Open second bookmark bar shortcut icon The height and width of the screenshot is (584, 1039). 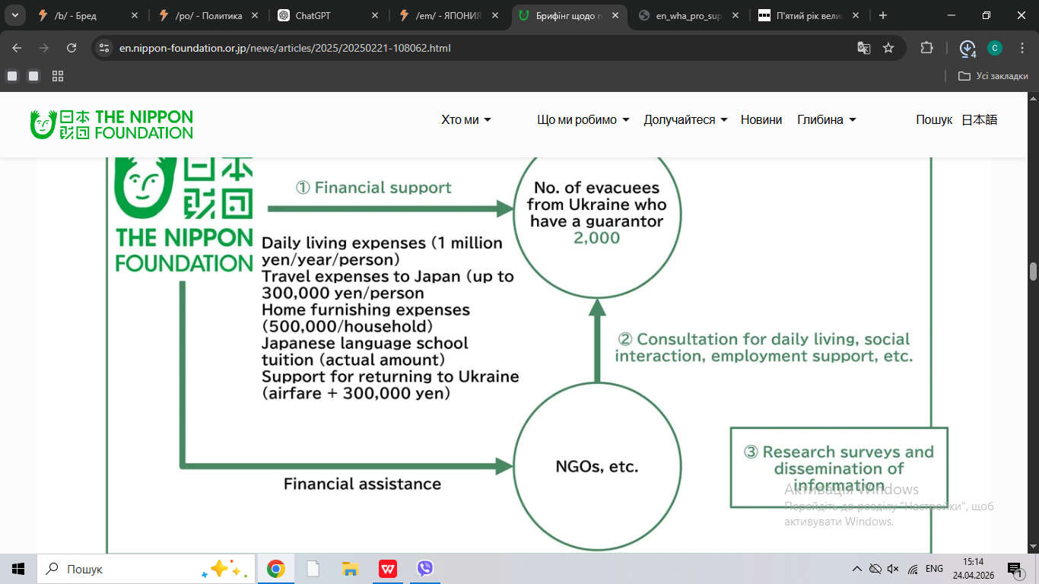(33, 76)
